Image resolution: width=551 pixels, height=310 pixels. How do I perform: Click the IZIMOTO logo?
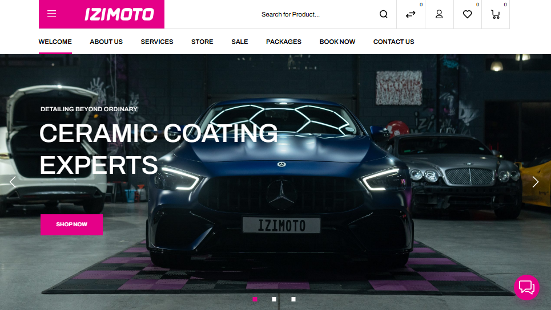click(x=119, y=14)
